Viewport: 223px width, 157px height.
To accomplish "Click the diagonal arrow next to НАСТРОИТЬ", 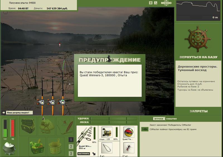I will 94,154.
